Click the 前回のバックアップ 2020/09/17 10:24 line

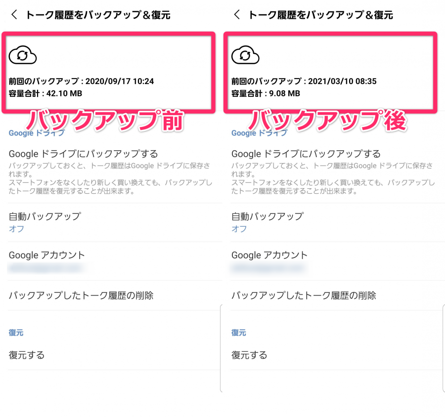tap(82, 82)
